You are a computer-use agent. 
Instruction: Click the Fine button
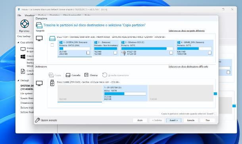pyautogui.click(x=207, y=120)
